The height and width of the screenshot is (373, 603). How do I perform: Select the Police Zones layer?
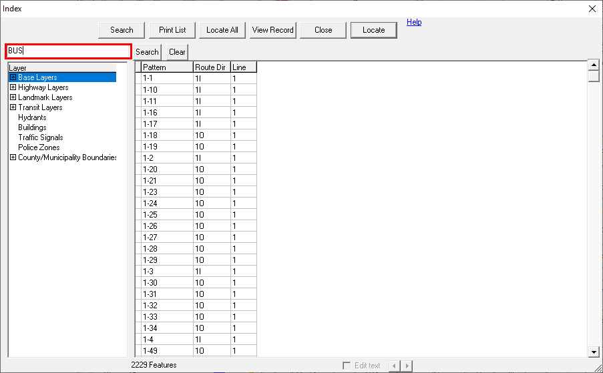[39, 147]
